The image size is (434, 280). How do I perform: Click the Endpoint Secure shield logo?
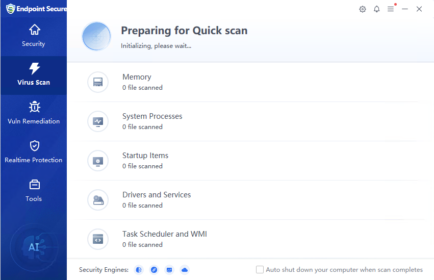coord(10,9)
